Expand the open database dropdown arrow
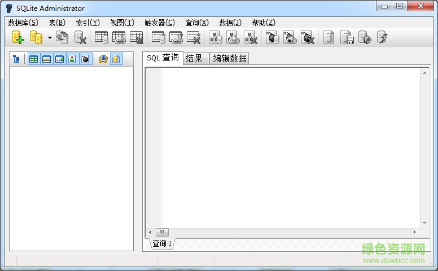This screenshot has height=271, width=438. (x=50, y=37)
